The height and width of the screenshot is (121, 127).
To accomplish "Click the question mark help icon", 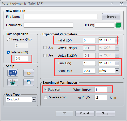I will [x=112, y=4].
